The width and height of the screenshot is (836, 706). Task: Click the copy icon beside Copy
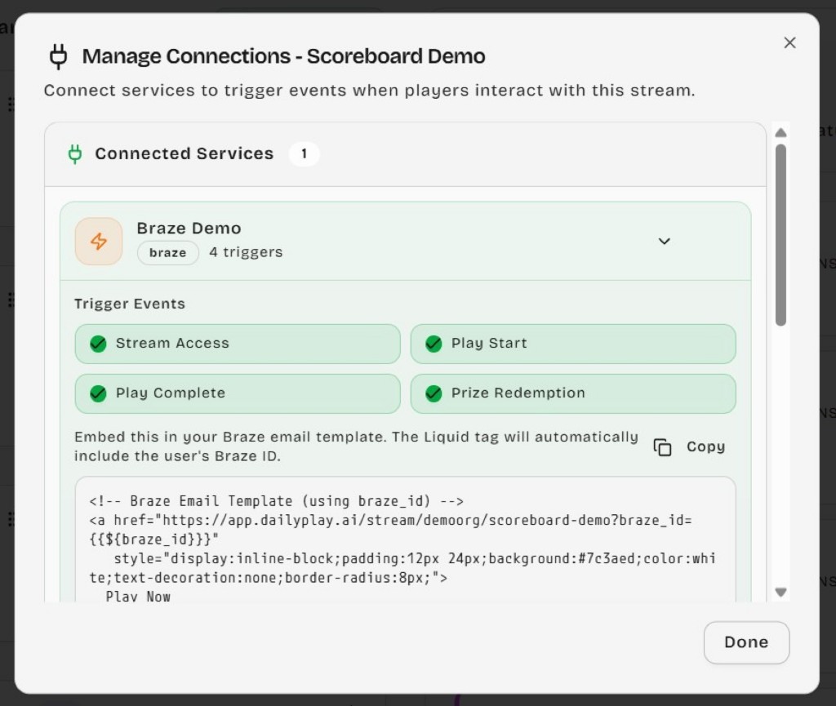click(662, 447)
